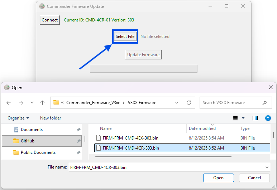Click the Up one level arrow

[42, 103]
